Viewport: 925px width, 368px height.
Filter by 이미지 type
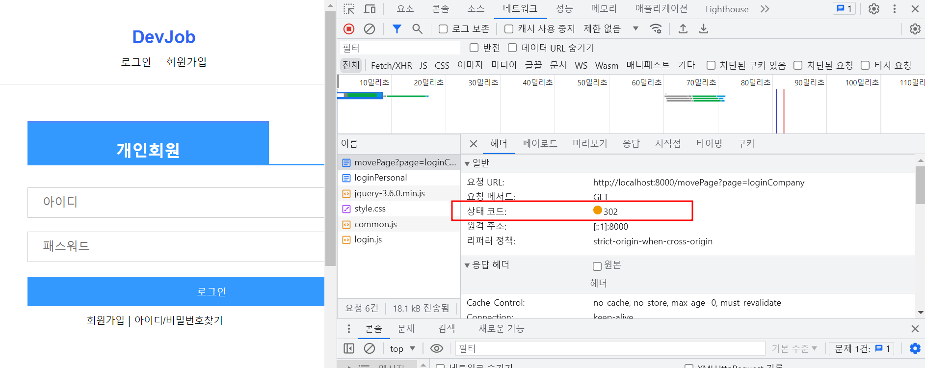pos(470,65)
